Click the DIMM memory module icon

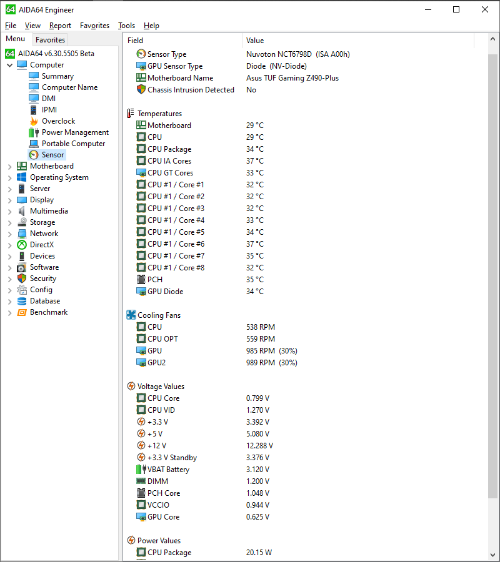click(x=141, y=481)
